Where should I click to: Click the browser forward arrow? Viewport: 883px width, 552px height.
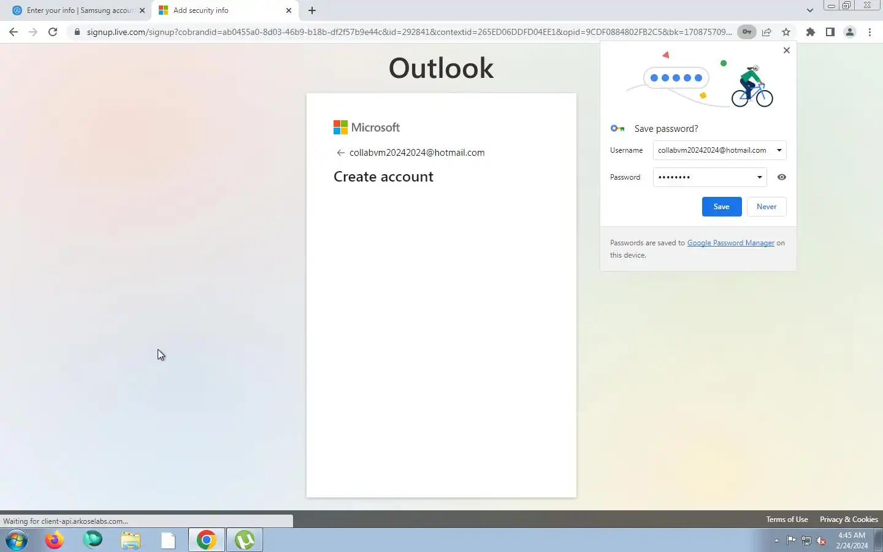[x=33, y=32]
